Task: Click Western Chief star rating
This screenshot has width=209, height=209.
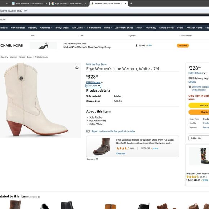Action: [x=192, y=177]
